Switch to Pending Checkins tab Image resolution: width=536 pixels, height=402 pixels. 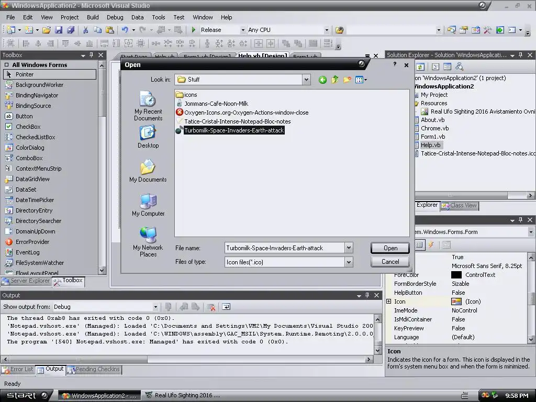94,370
